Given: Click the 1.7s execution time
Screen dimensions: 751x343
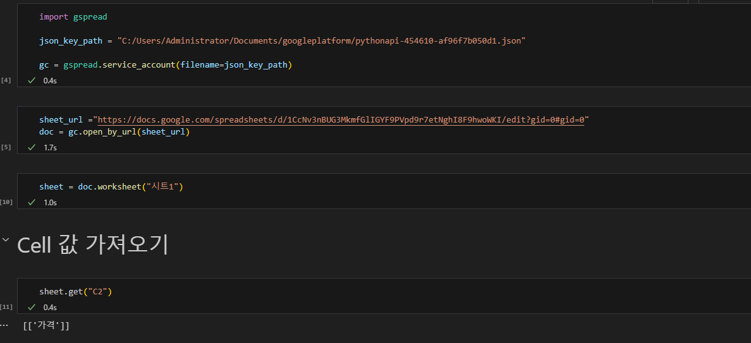Looking at the screenshot, I should click(x=51, y=148).
